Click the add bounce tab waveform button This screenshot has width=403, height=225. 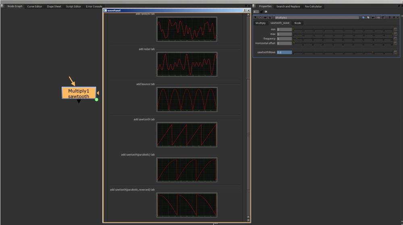(187, 99)
